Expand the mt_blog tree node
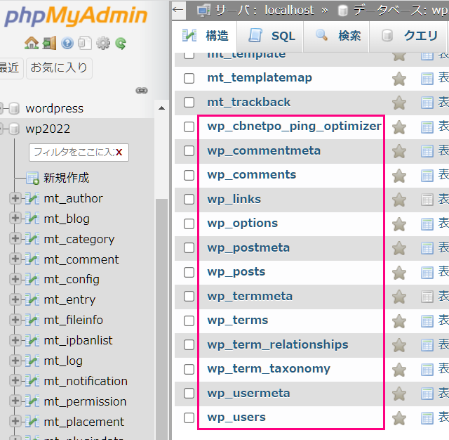 click(x=15, y=219)
